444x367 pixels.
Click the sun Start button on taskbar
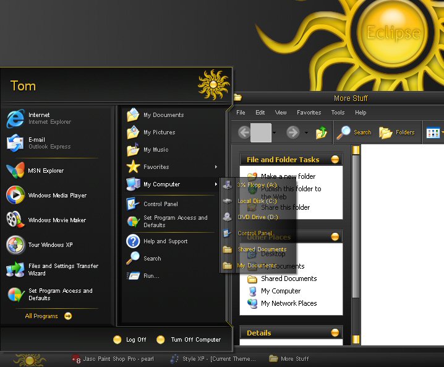[30, 360]
